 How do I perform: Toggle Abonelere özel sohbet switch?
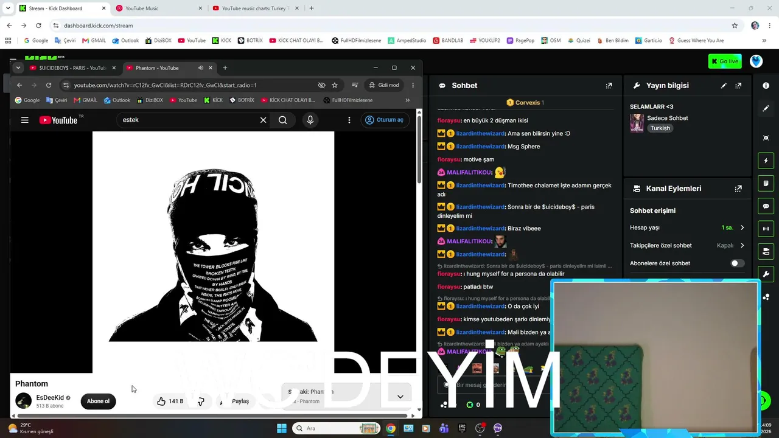pyautogui.click(x=737, y=263)
